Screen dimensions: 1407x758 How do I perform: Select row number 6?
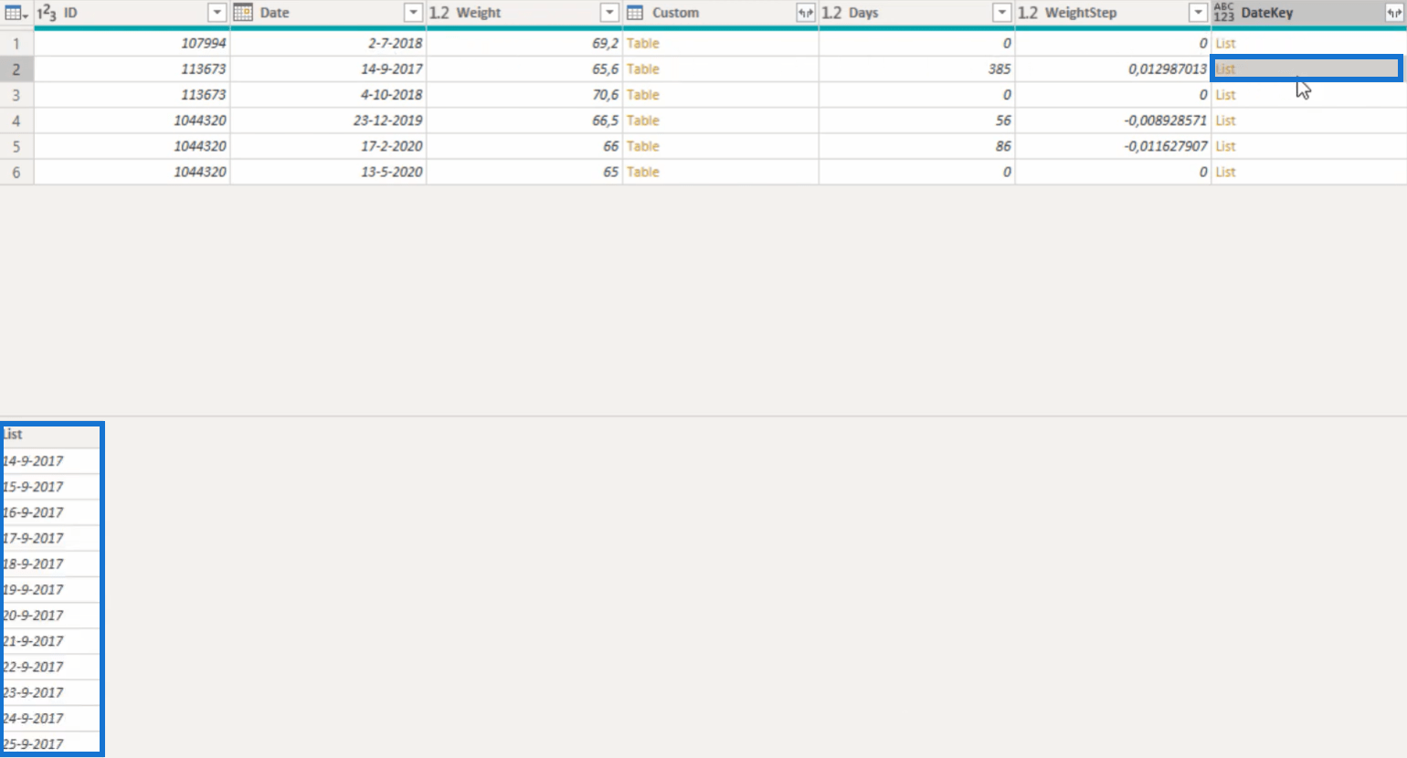coord(16,172)
